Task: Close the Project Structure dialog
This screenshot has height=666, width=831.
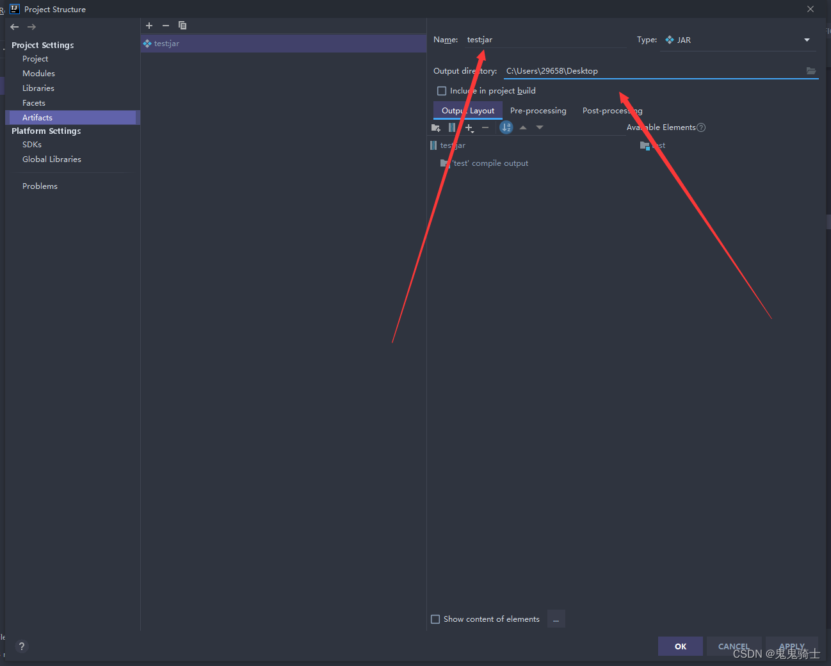Action: coord(811,9)
